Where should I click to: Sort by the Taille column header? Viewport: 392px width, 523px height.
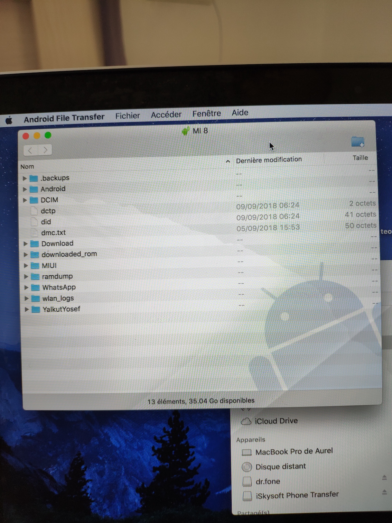click(360, 158)
